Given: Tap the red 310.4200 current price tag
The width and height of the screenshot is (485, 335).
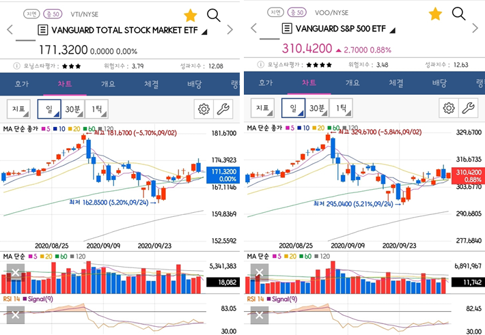Looking at the screenshot, I should [x=469, y=175].
